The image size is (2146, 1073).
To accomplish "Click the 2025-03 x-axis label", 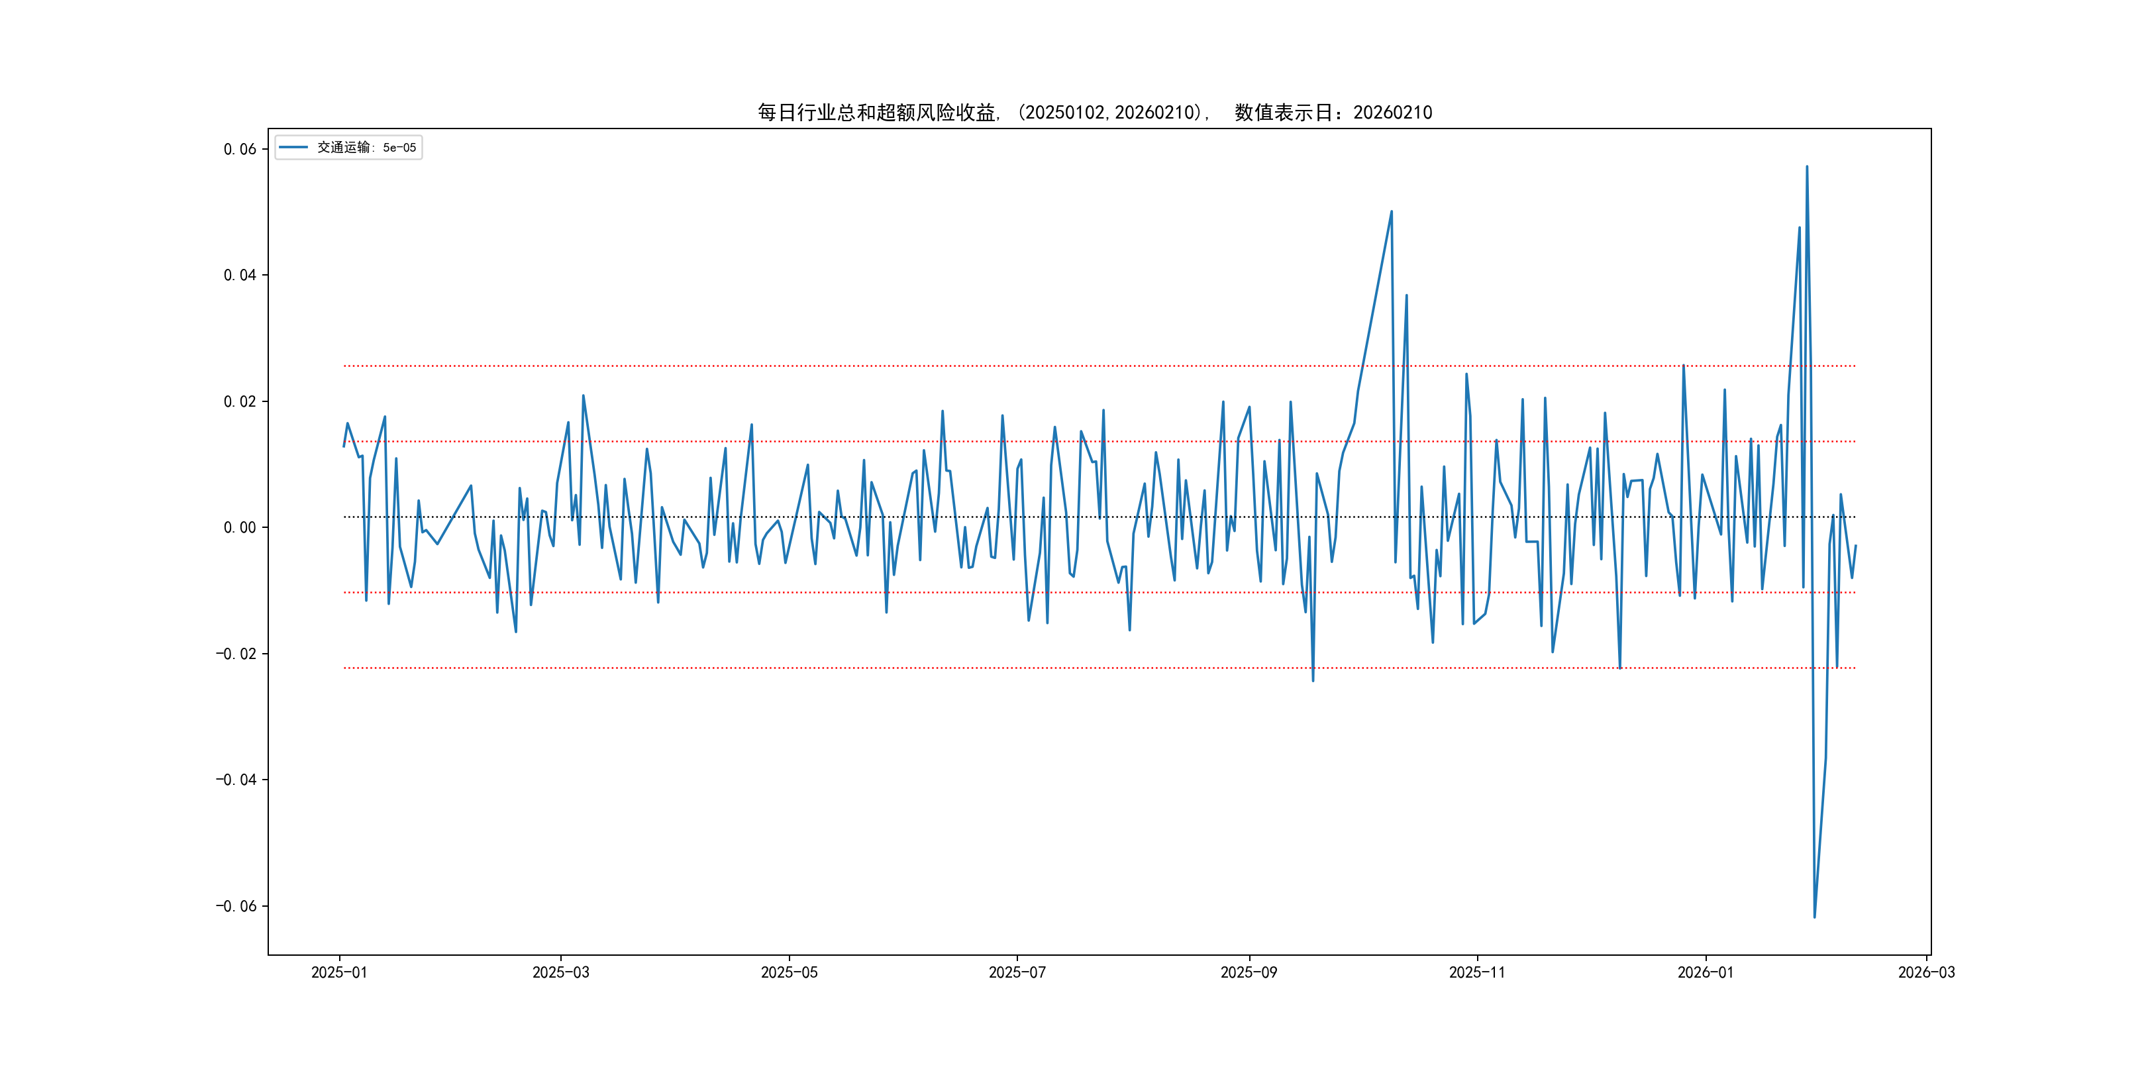I will 560,972.
